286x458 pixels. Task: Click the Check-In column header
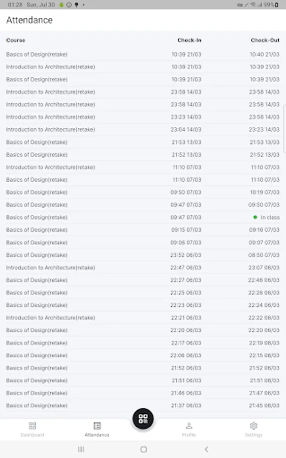189,40
